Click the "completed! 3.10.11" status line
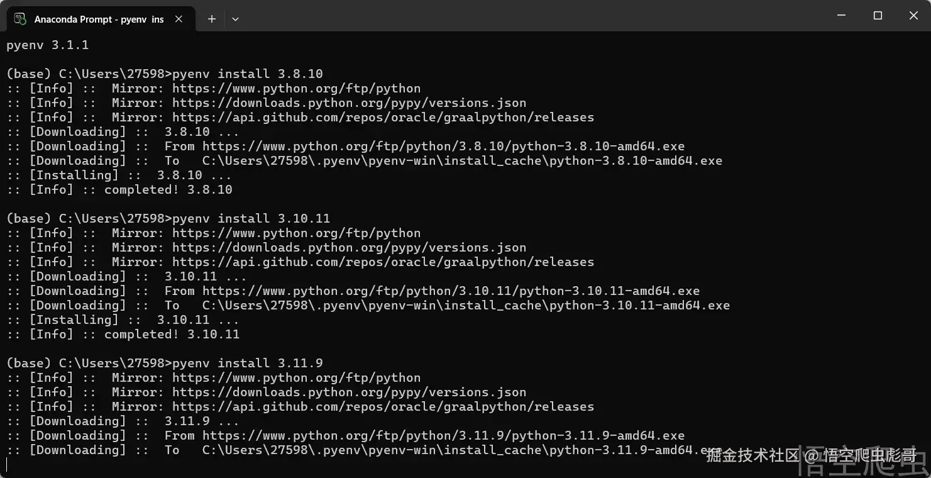931x478 pixels. pyautogui.click(x=172, y=335)
